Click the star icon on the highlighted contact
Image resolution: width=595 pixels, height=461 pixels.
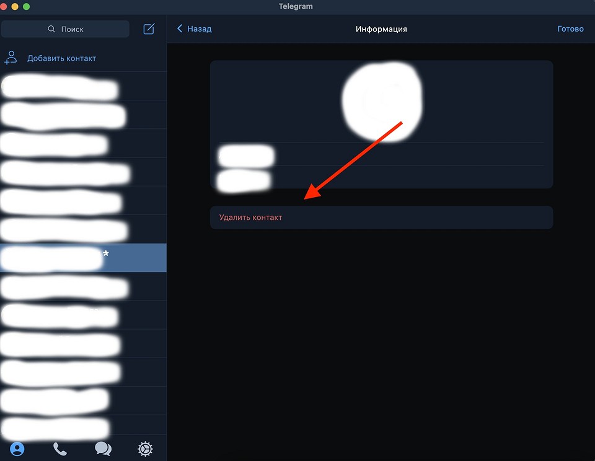coord(105,253)
